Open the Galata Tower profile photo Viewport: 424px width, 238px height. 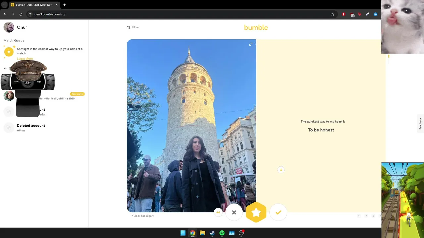point(191,126)
